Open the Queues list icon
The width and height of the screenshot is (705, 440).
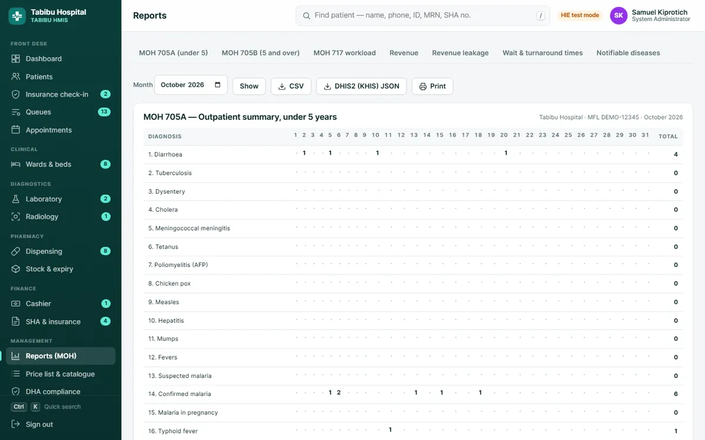coord(16,112)
